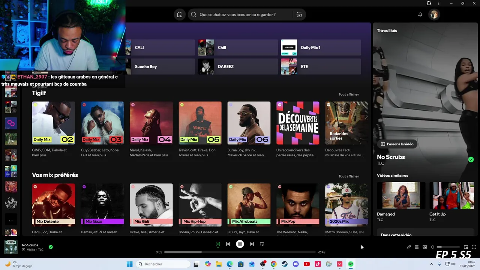Pause the current song
Viewport: 480px width, 270px height.
coord(240,244)
